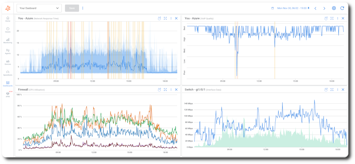
Task: Go to previous time period
Action: (315, 8)
